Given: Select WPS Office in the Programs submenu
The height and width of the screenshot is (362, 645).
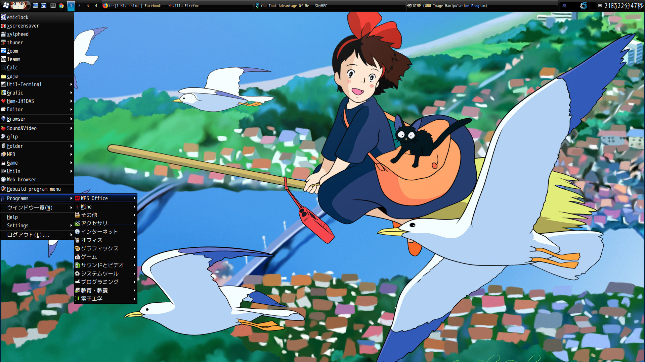Looking at the screenshot, I should [x=94, y=198].
